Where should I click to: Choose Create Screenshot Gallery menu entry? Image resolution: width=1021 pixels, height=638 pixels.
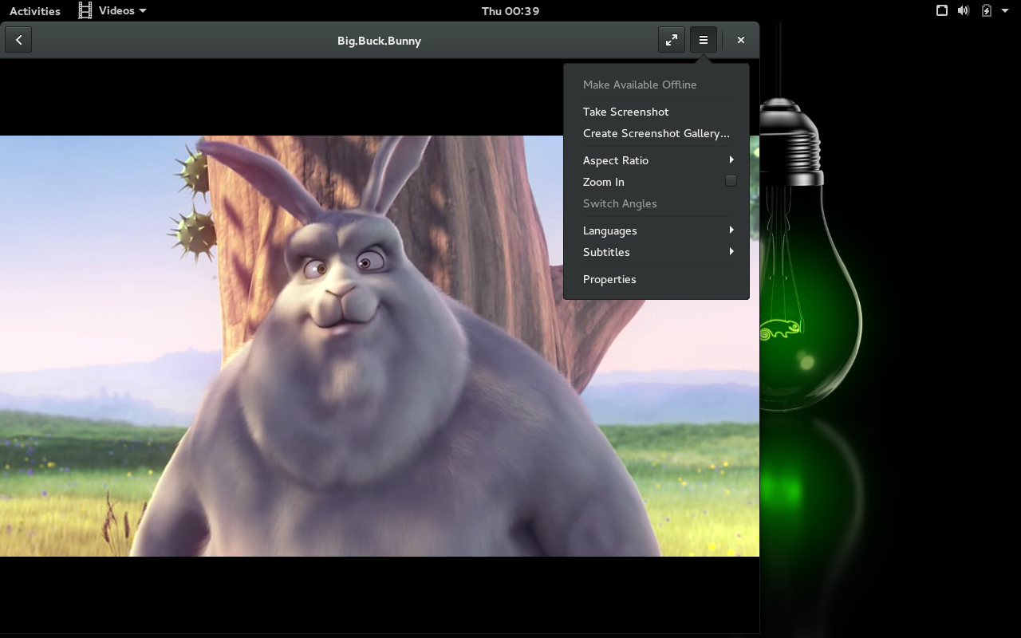click(x=656, y=133)
